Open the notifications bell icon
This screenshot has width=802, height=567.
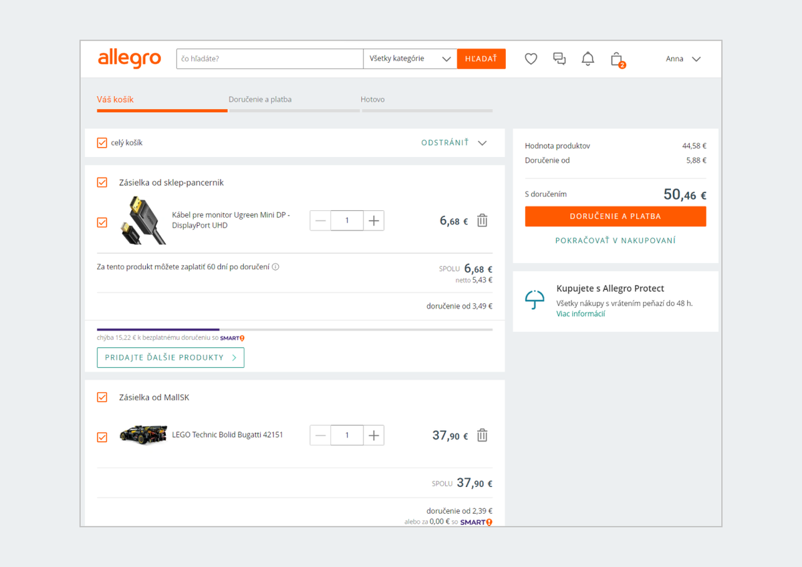pos(588,59)
